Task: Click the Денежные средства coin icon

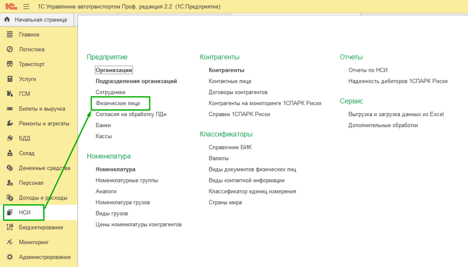Action: (x=10, y=168)
